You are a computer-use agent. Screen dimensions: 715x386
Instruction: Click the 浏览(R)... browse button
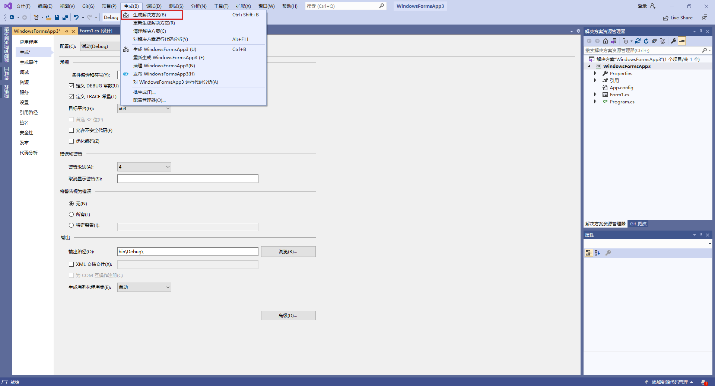click(288, 252)
